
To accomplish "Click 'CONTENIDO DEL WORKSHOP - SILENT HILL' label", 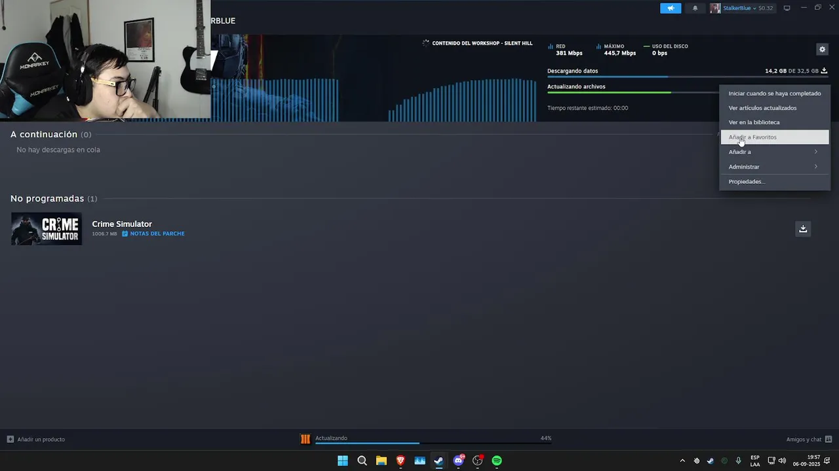I will coord(482,43).
